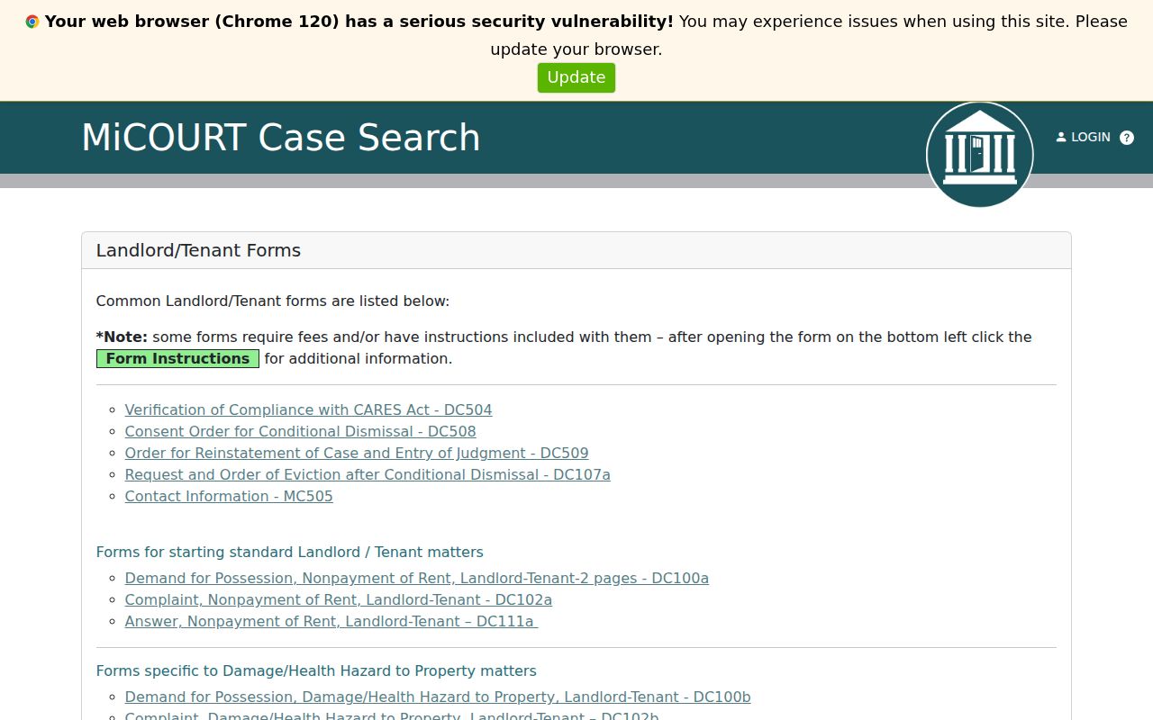
Task: Open Consent Order for Conditional Dismissal DC508
Action: [x=300, y=431]
